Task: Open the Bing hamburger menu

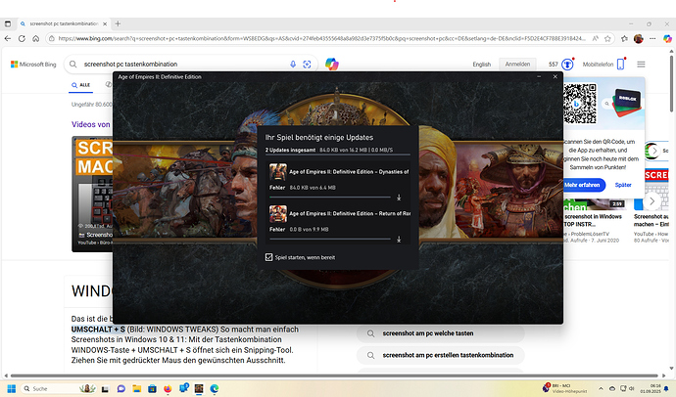Action: pos(641,64)
